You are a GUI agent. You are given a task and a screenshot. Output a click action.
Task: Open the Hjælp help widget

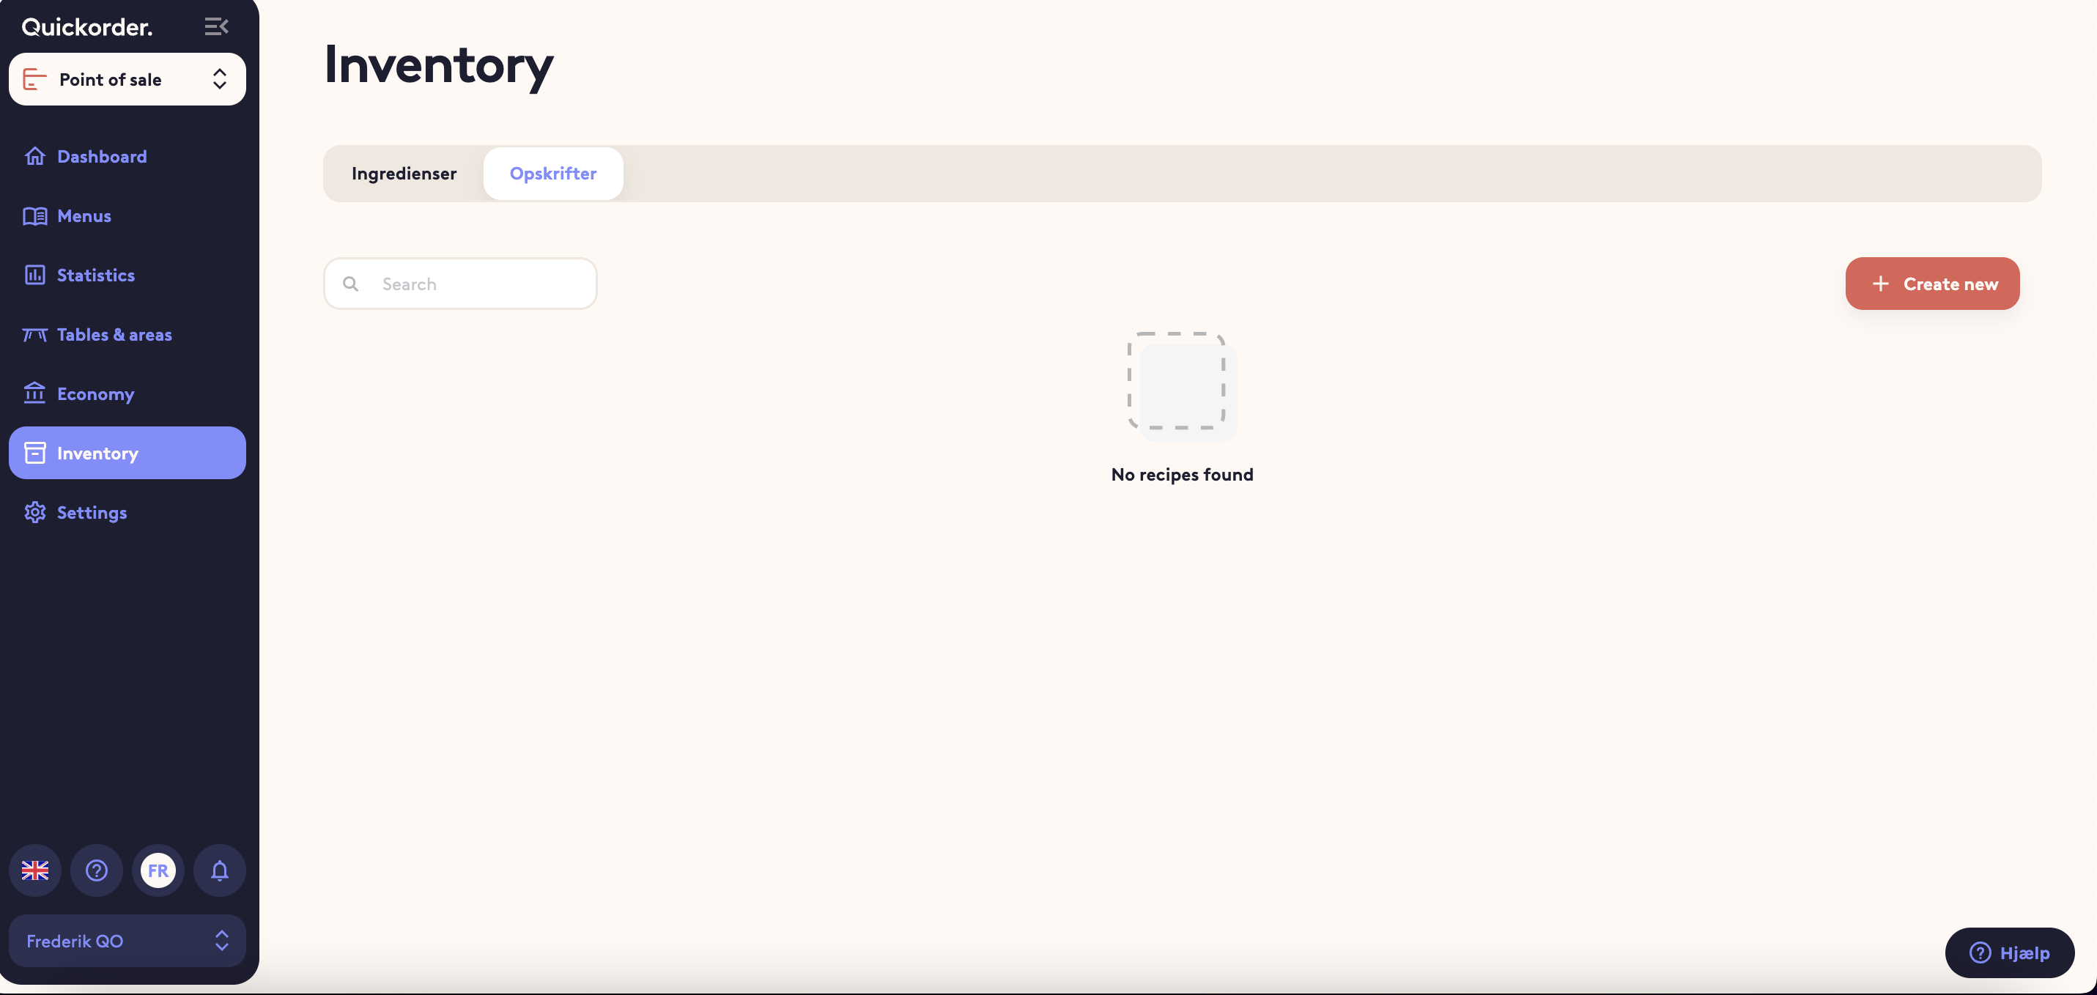[x=2009, y=952]
